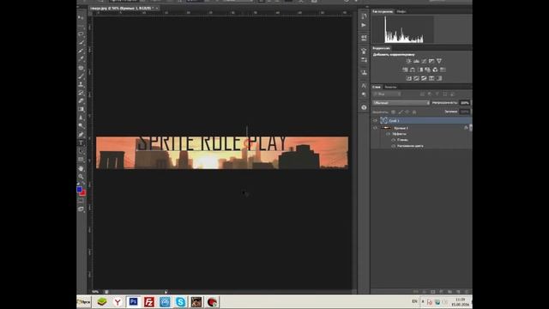This screenshot has width=549, height=309.
Task: Select the Коррекция panel tab
Action: pyautogui.click(x=381, y=48)
